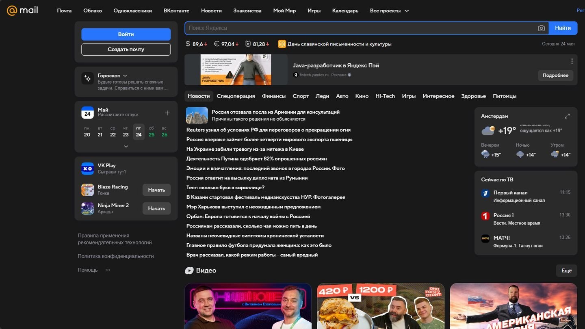Open Политика конфиденциальности link
This screenshot has height=329, width=585.
116,256
